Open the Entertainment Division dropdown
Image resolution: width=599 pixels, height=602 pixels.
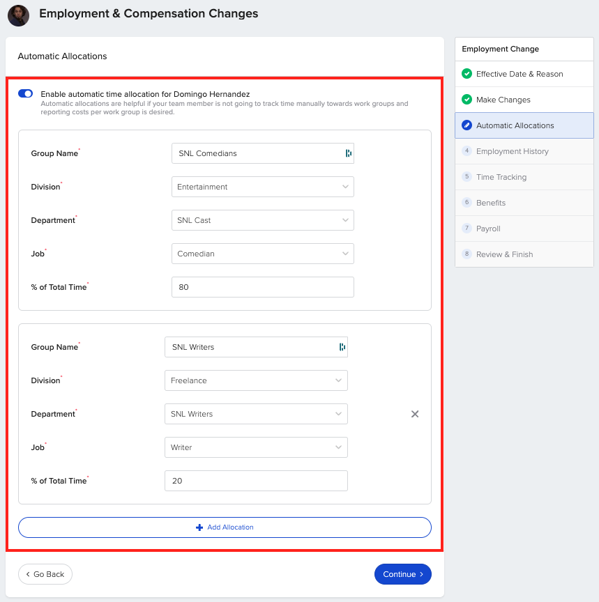point(262,187)
